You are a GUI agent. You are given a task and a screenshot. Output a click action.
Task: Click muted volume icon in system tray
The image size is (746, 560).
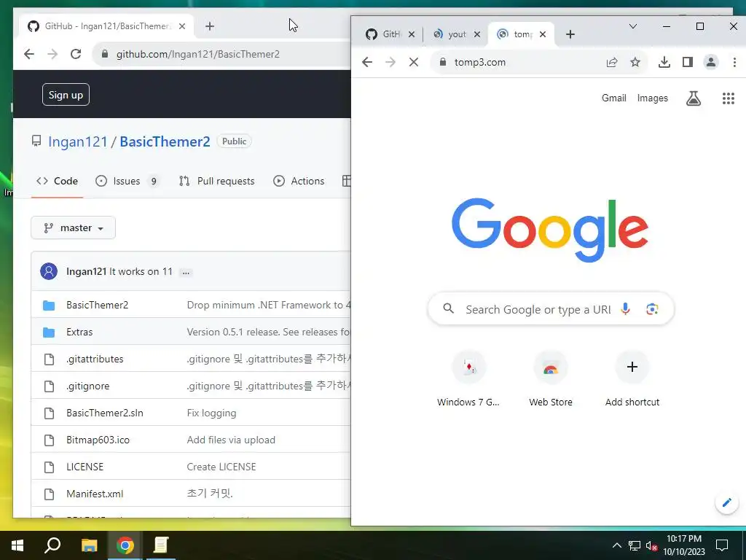(652, 545)
